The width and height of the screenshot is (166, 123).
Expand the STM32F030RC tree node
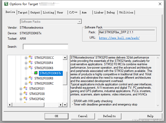(26, 84)
